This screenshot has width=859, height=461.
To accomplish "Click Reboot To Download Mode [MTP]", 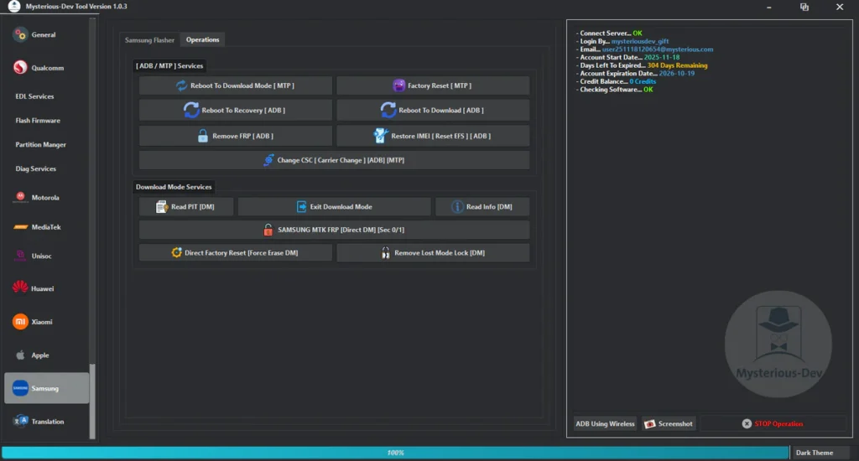I will pos(236,85).
